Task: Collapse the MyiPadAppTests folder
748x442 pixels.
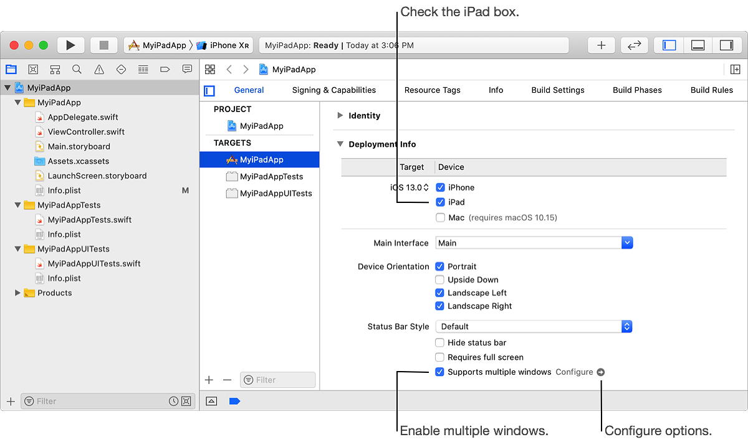Action: point(18,205)
